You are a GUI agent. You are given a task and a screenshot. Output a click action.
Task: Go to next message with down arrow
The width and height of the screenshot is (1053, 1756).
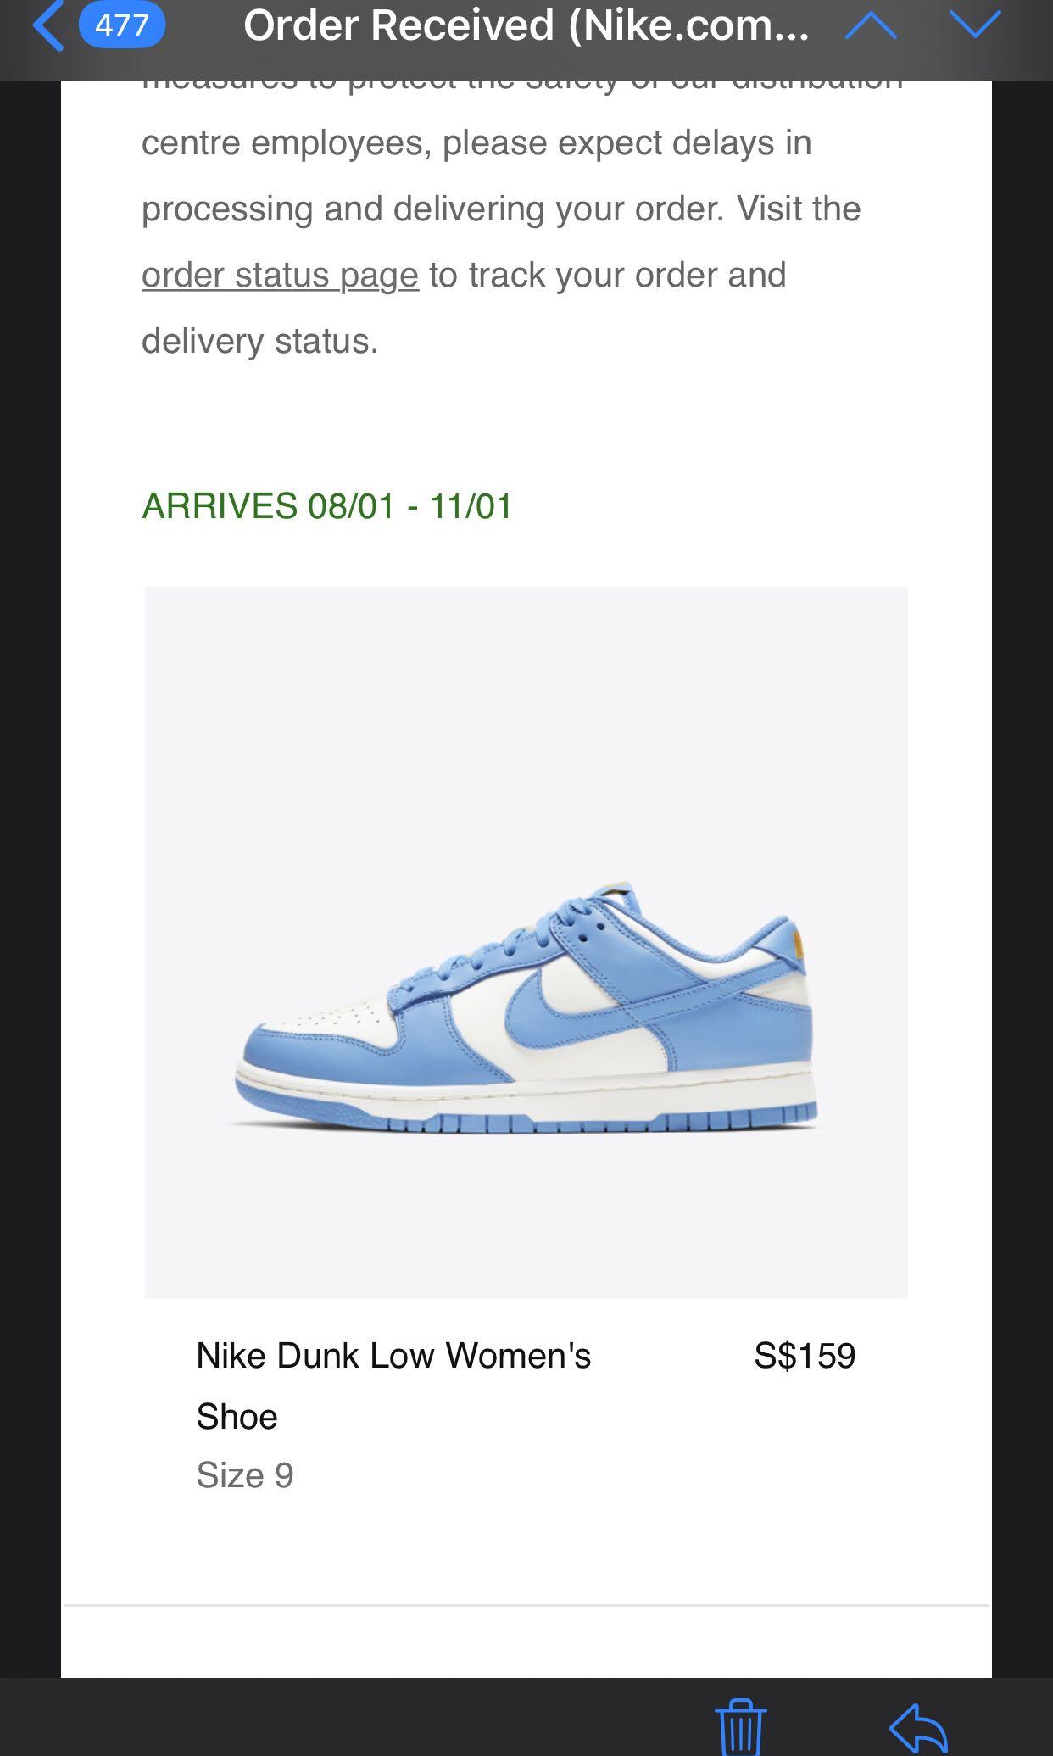click(x=975, y=25)
